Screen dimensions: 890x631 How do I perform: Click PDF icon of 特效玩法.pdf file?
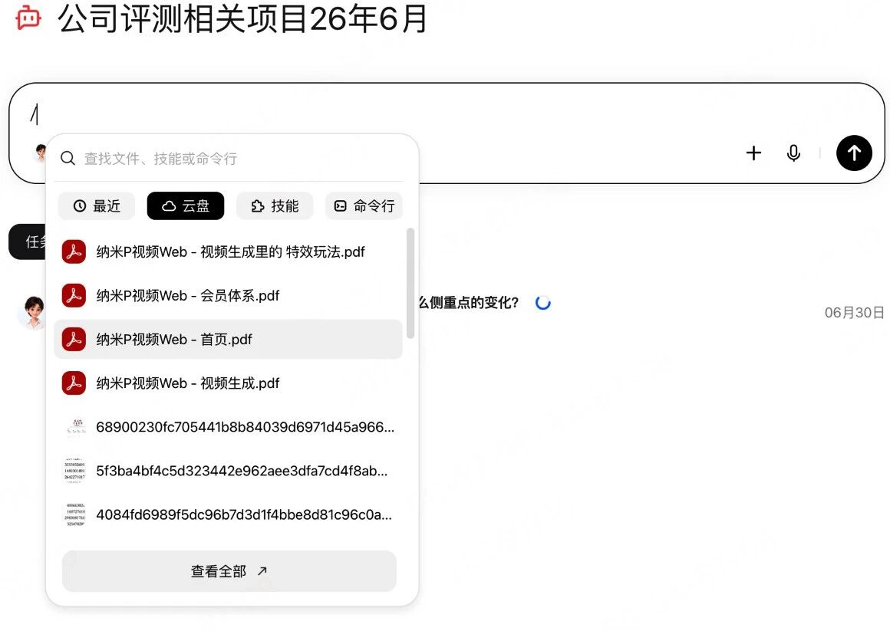pyautogui.click(x=74, y=252)
